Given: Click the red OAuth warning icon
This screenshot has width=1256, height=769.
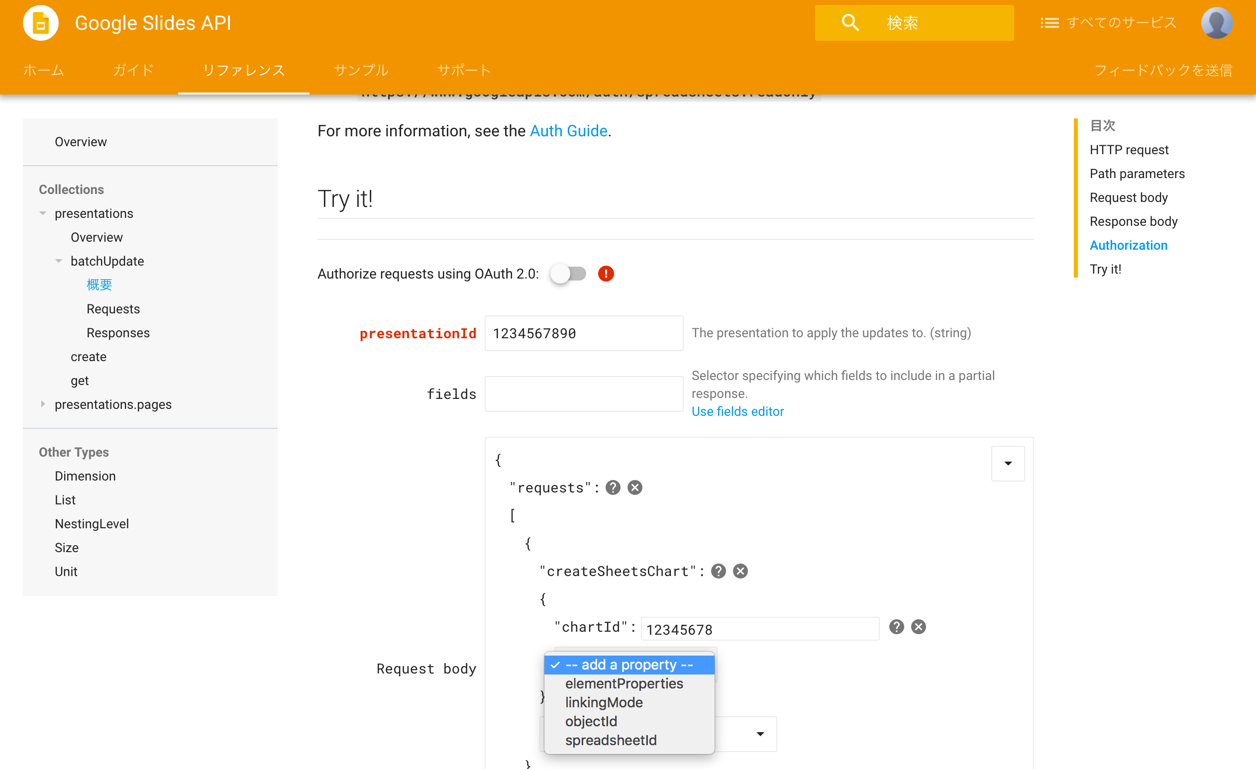Looking at the screenshot, I should pos(606,274).
